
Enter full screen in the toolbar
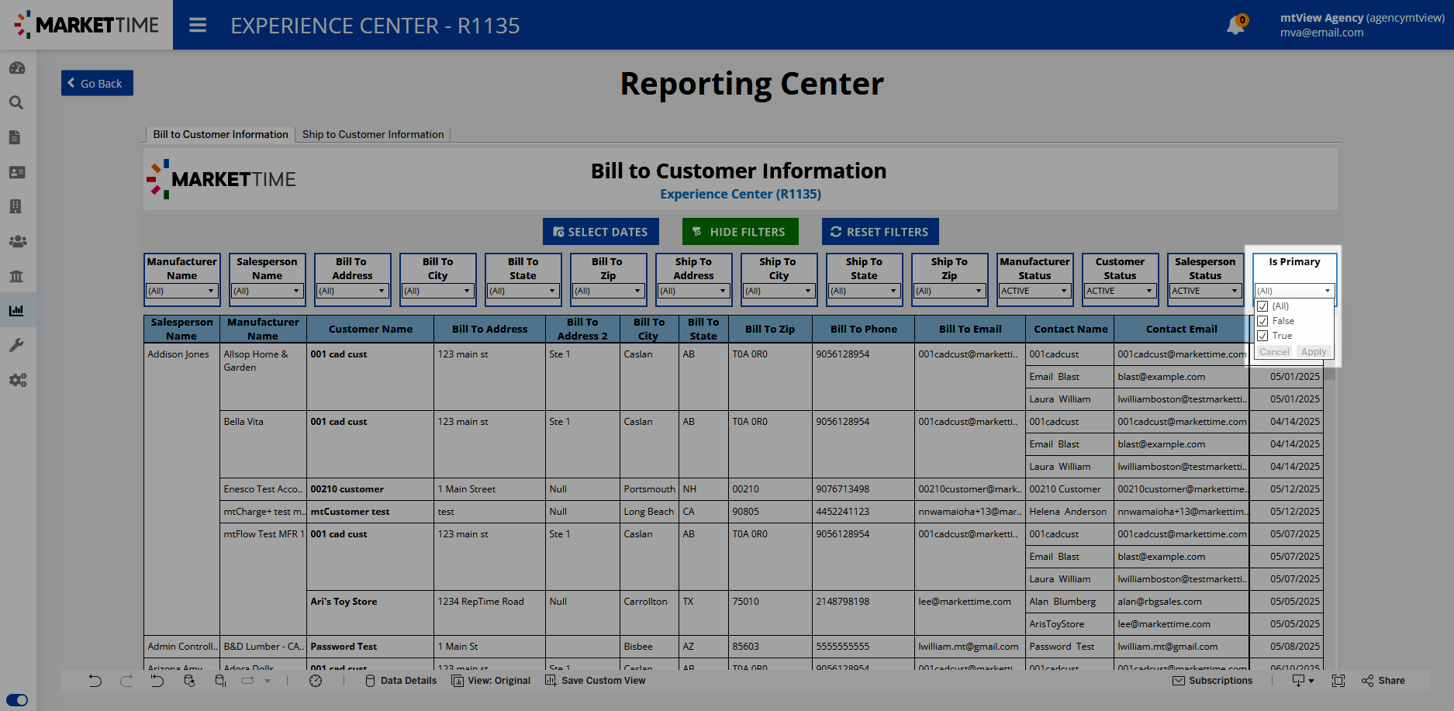pyautogui.click(x=1338, y=681)
